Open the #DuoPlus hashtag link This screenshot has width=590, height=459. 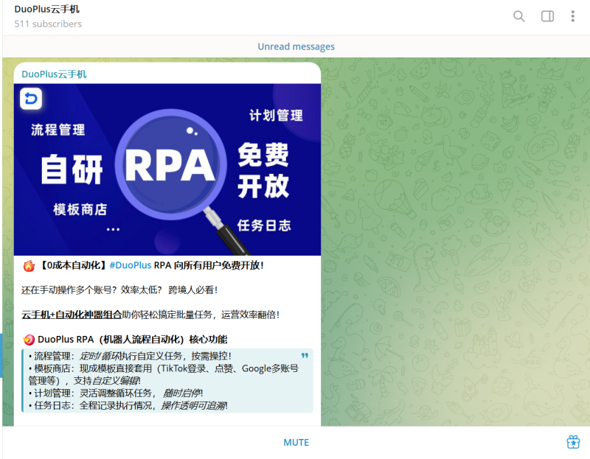[x=131, y=265]
